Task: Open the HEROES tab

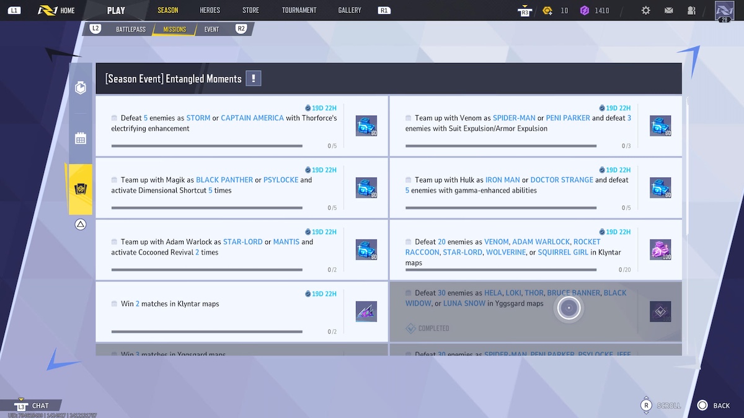Action: click(210, 11)
